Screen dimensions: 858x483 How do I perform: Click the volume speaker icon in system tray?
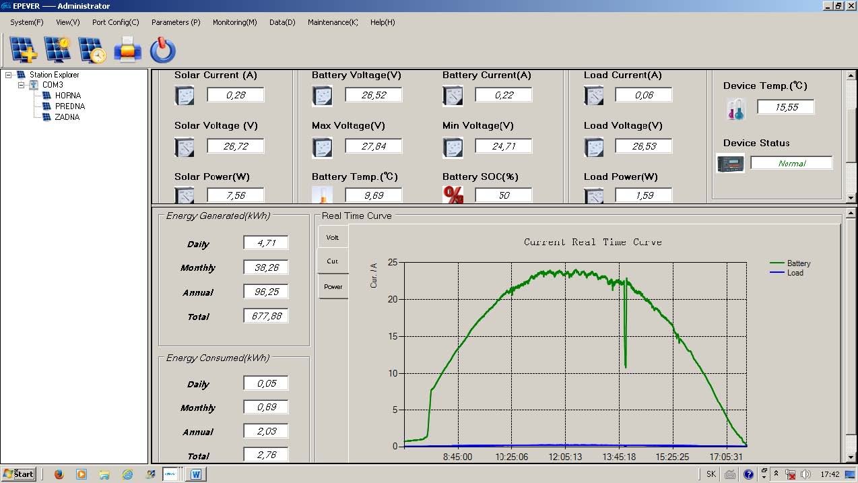pos(805,474)
